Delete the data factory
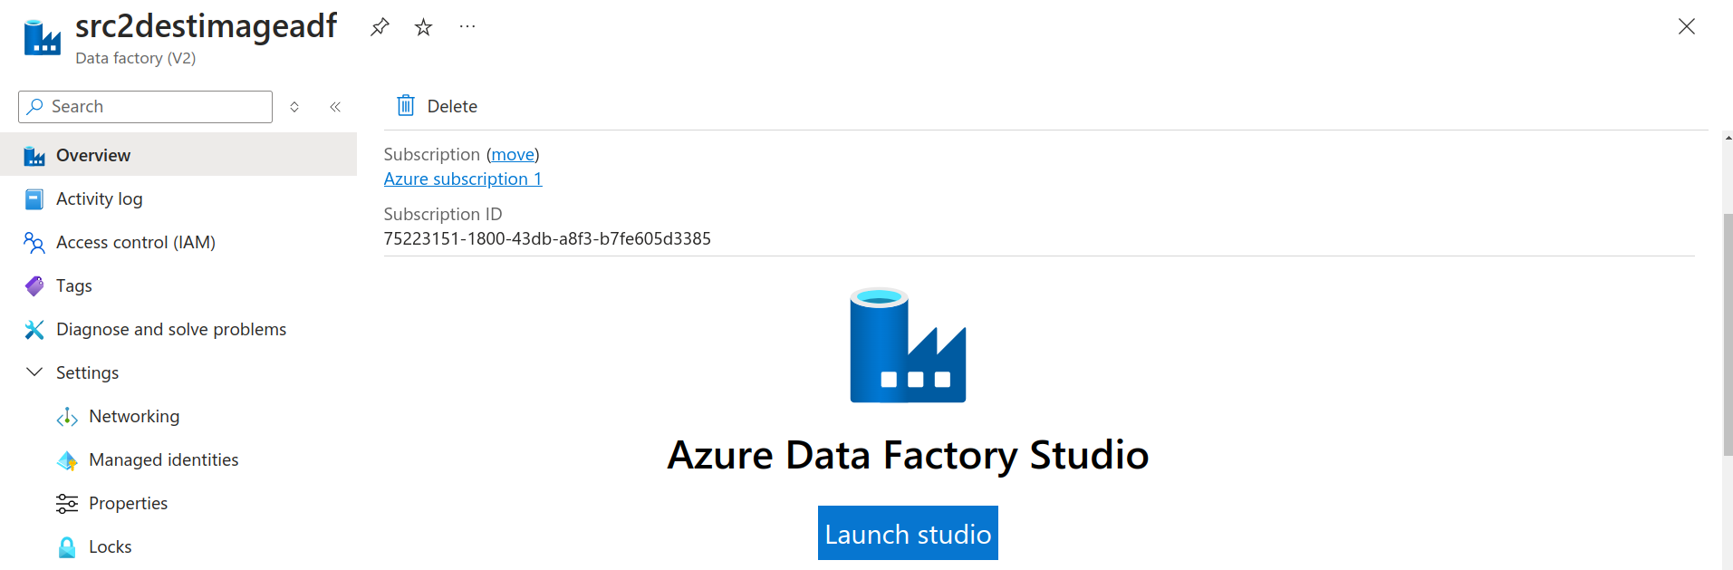The height and width of the screenshot is (570, 1733). 437,106
